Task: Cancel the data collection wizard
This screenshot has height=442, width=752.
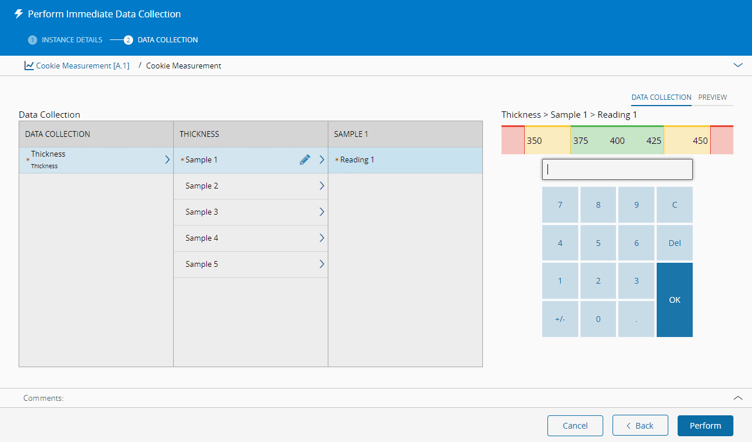Action: [x=575, y=426]
